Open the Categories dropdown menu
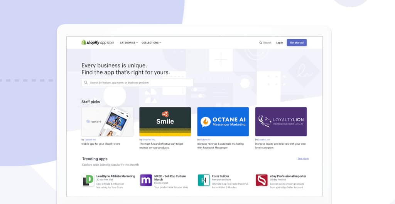 click(x=129, y=43)
